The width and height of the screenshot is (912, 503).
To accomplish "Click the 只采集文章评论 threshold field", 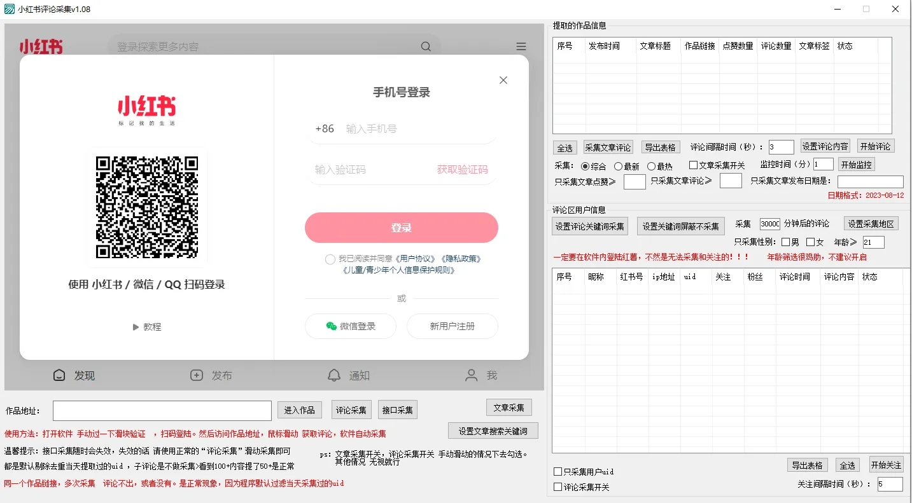I will 731,181.
